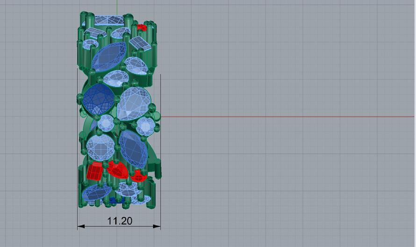Select the 11.20 dimension text
The width and height of the screenshot is (416, 247).
coord(120,221)
